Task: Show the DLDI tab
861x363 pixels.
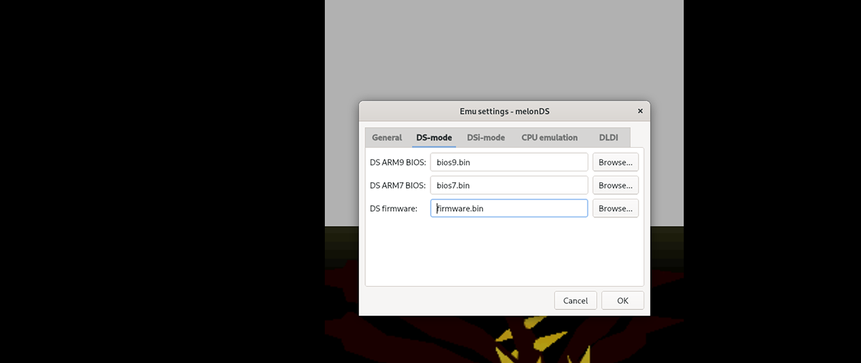Action: pyautogui.click(x=608, y=138)
